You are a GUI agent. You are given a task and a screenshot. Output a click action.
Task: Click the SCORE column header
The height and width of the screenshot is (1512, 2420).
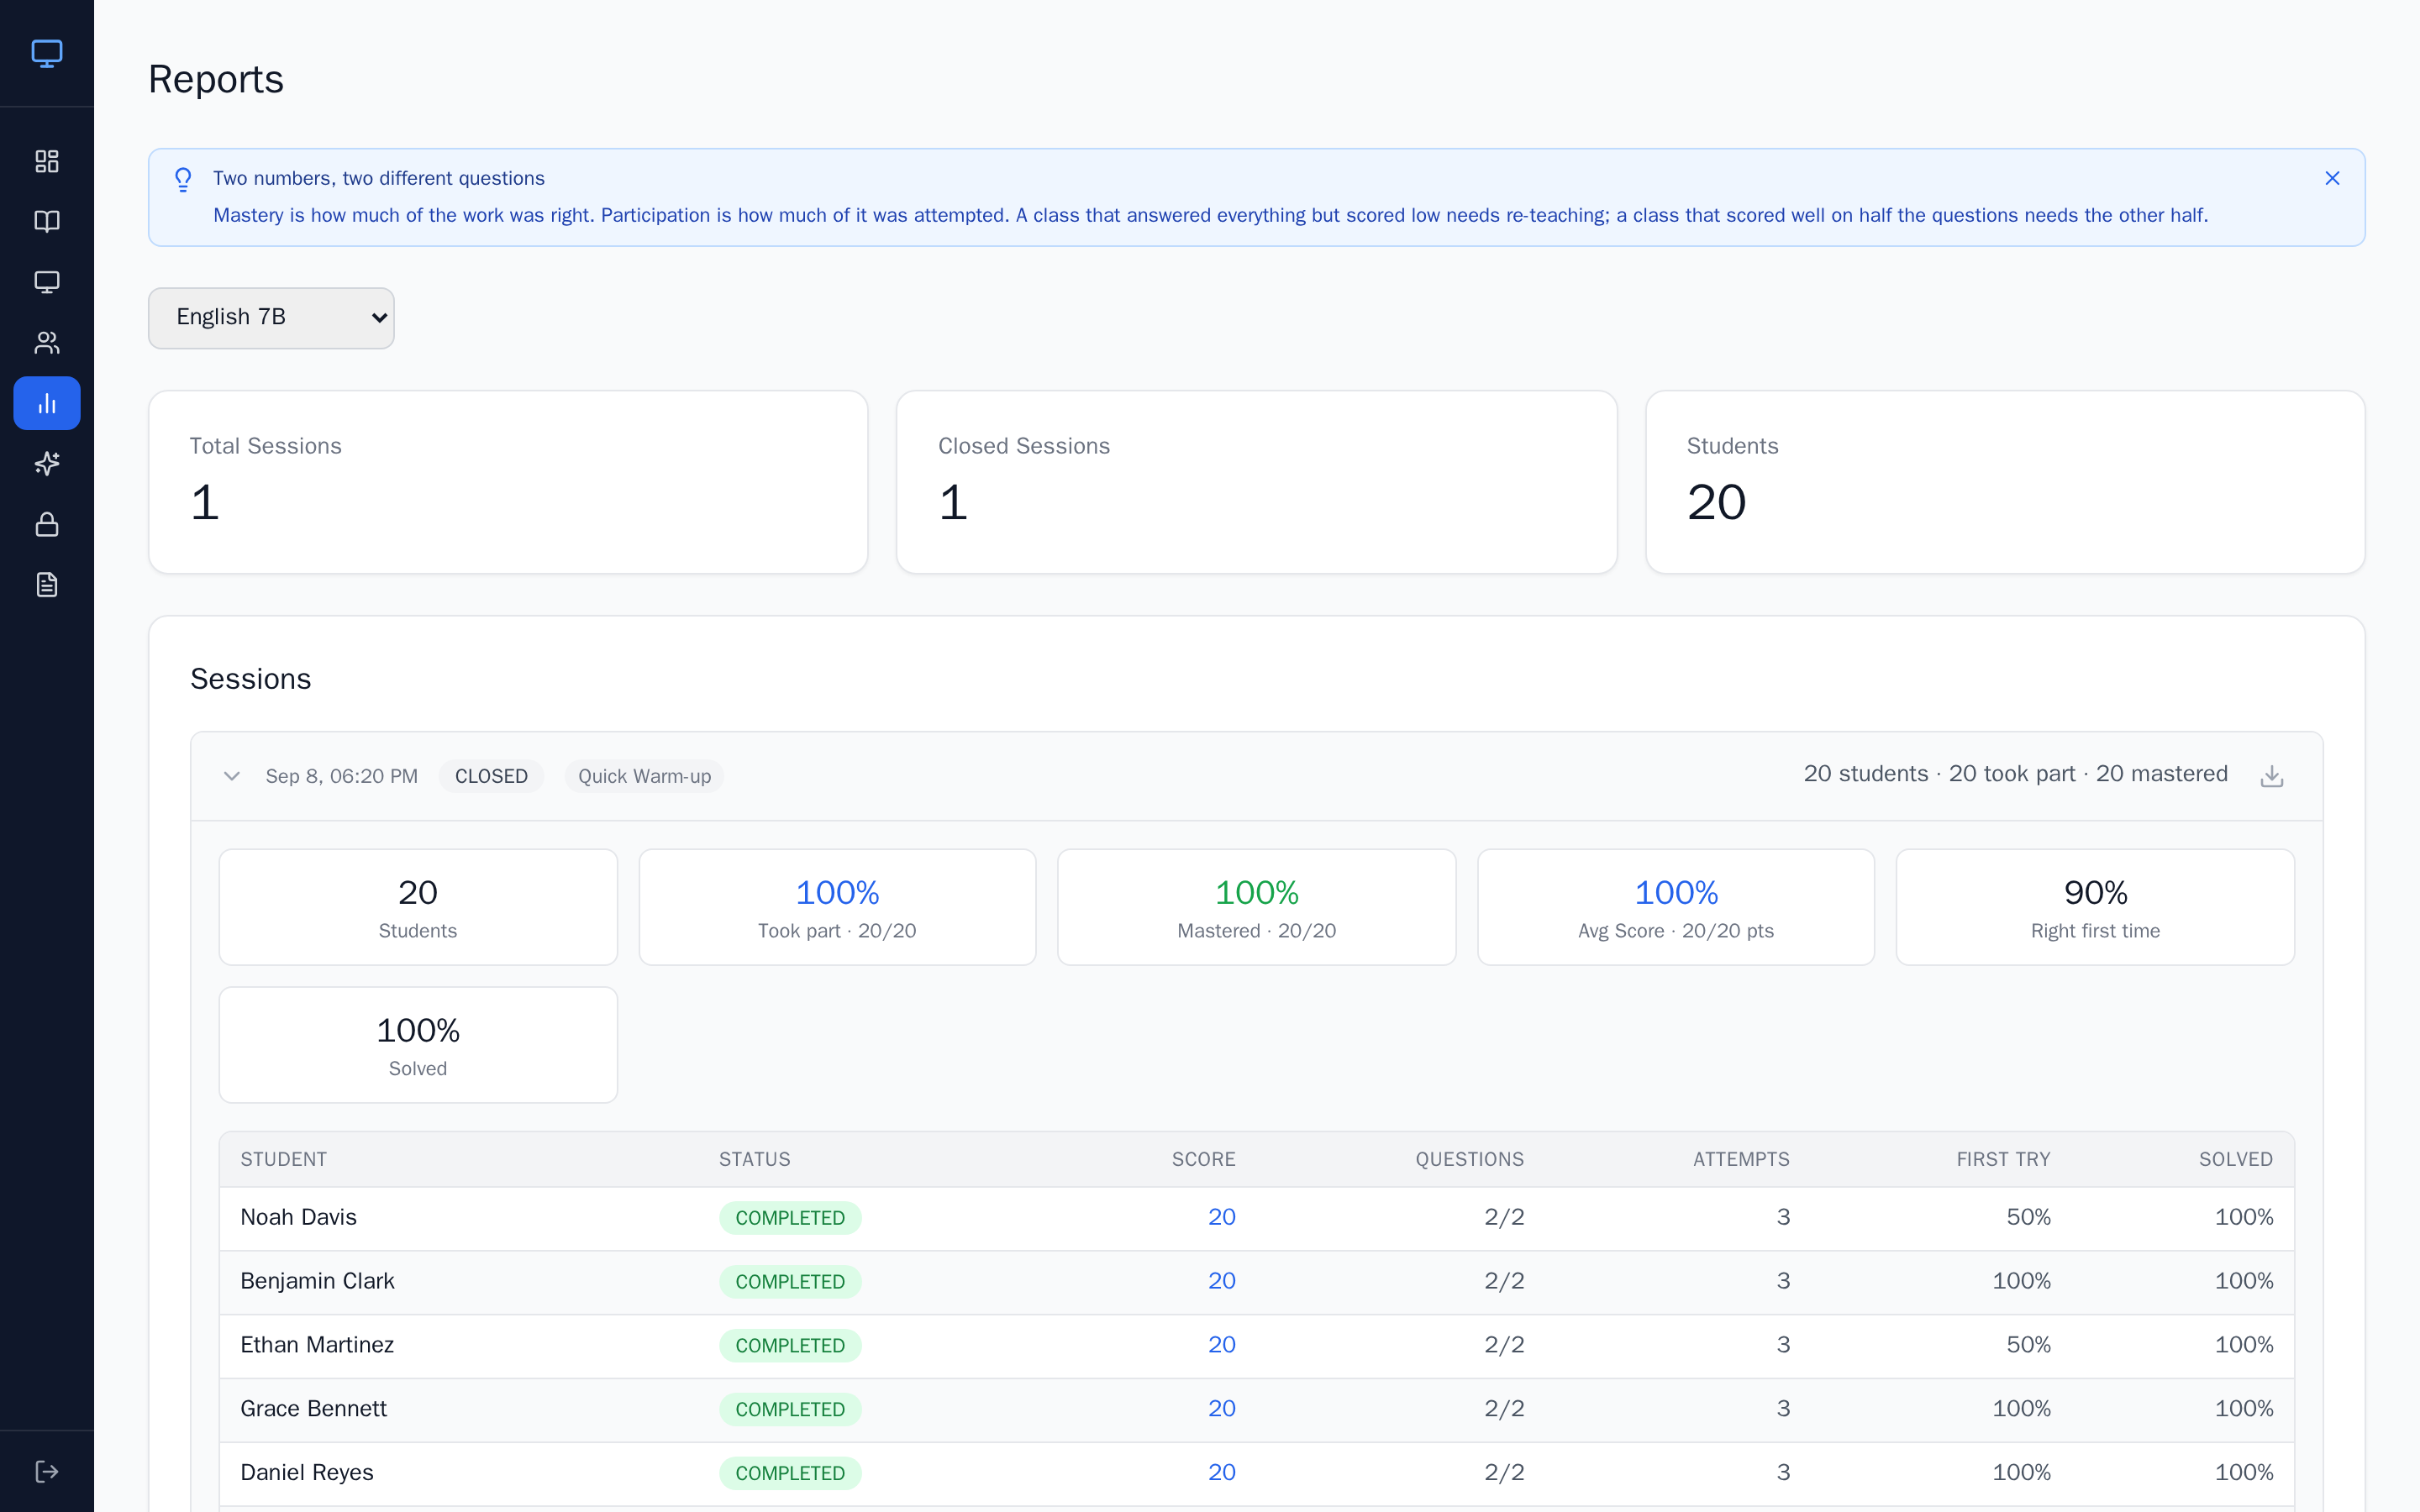pos(1204,1159)
